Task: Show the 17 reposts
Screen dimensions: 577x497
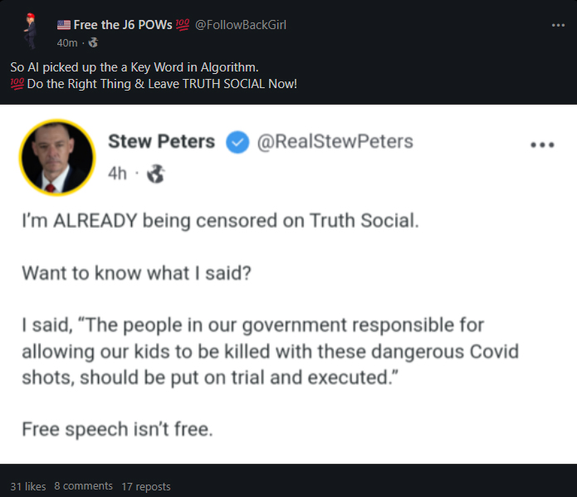Action: pos(145,486)
